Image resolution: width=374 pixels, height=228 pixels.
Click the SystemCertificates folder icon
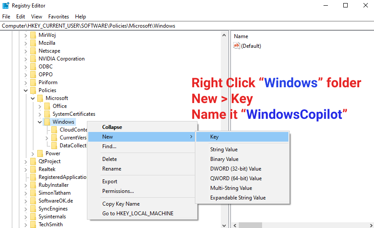click(47, 114)
